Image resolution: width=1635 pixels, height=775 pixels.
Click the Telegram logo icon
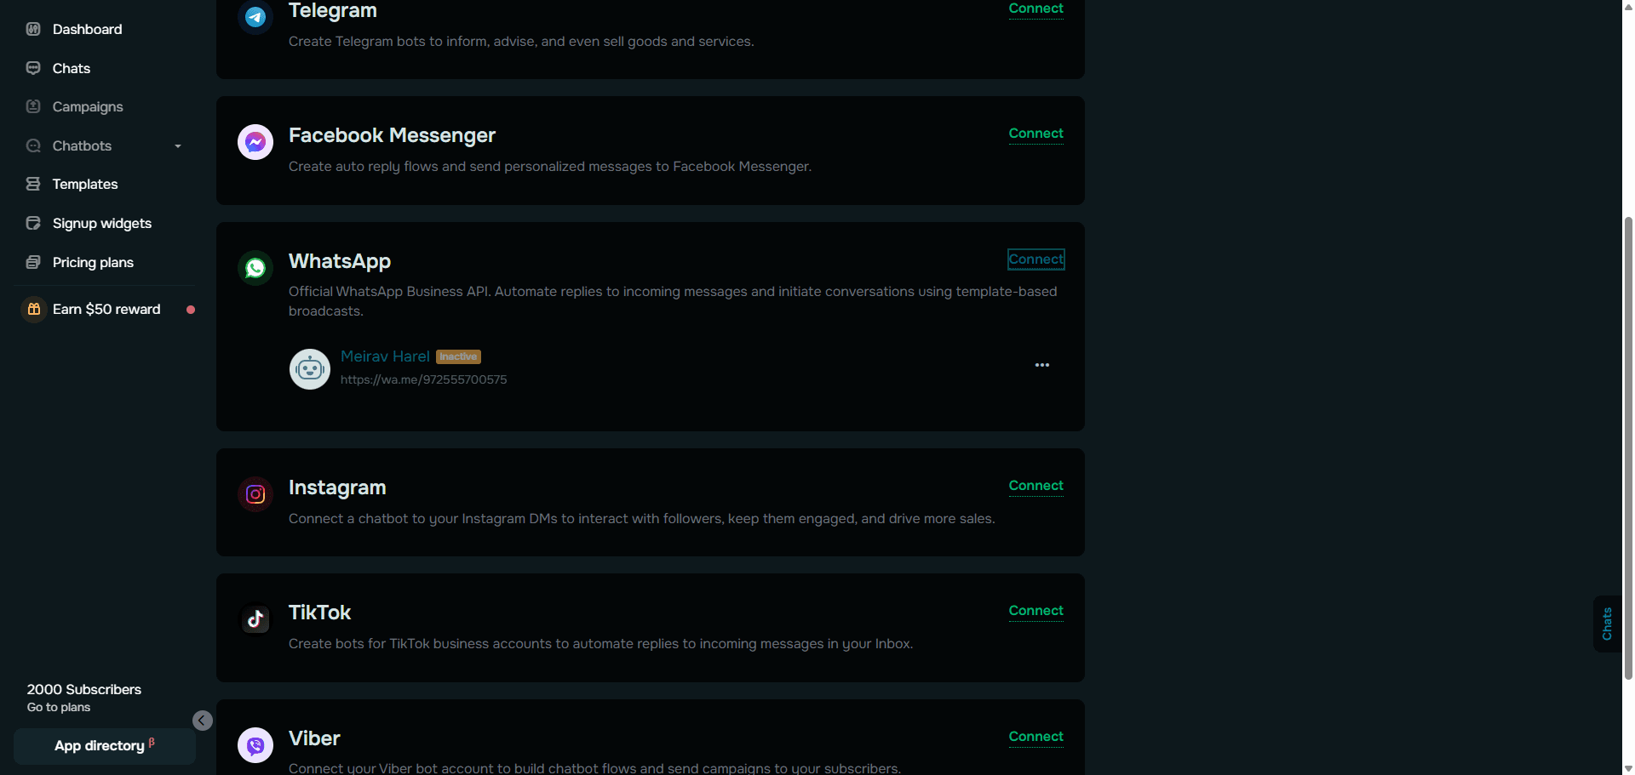pyautogui.click(x=255, y=16)
